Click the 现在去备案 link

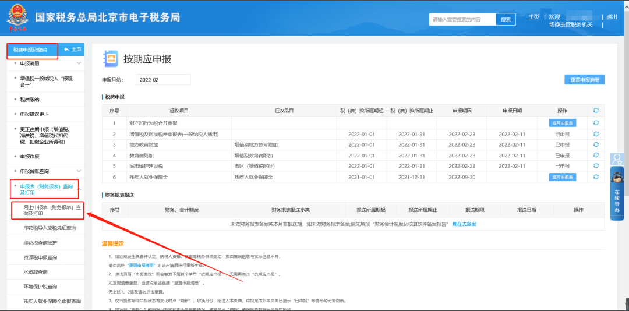click(464, 224)
